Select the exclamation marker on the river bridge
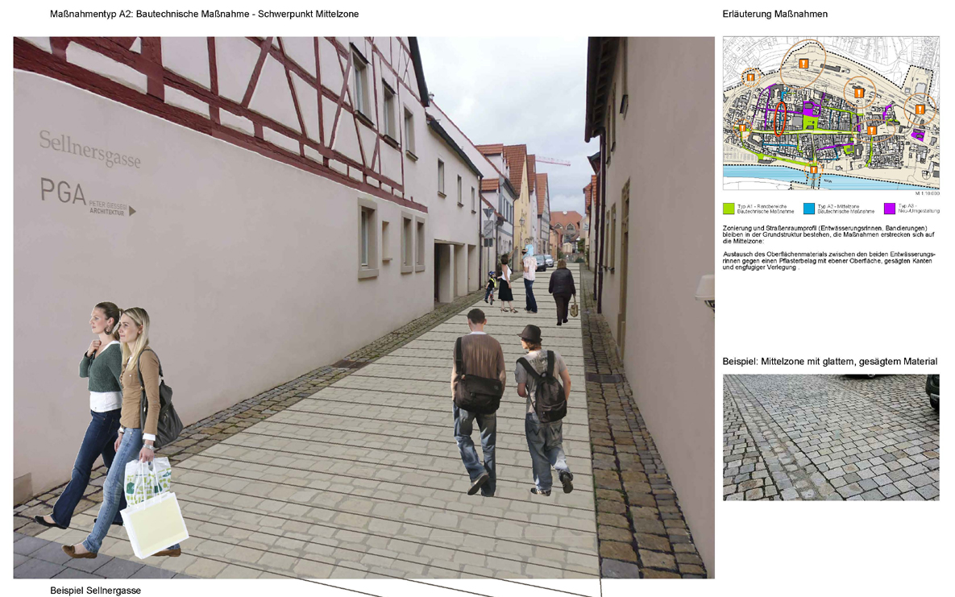 813,170
